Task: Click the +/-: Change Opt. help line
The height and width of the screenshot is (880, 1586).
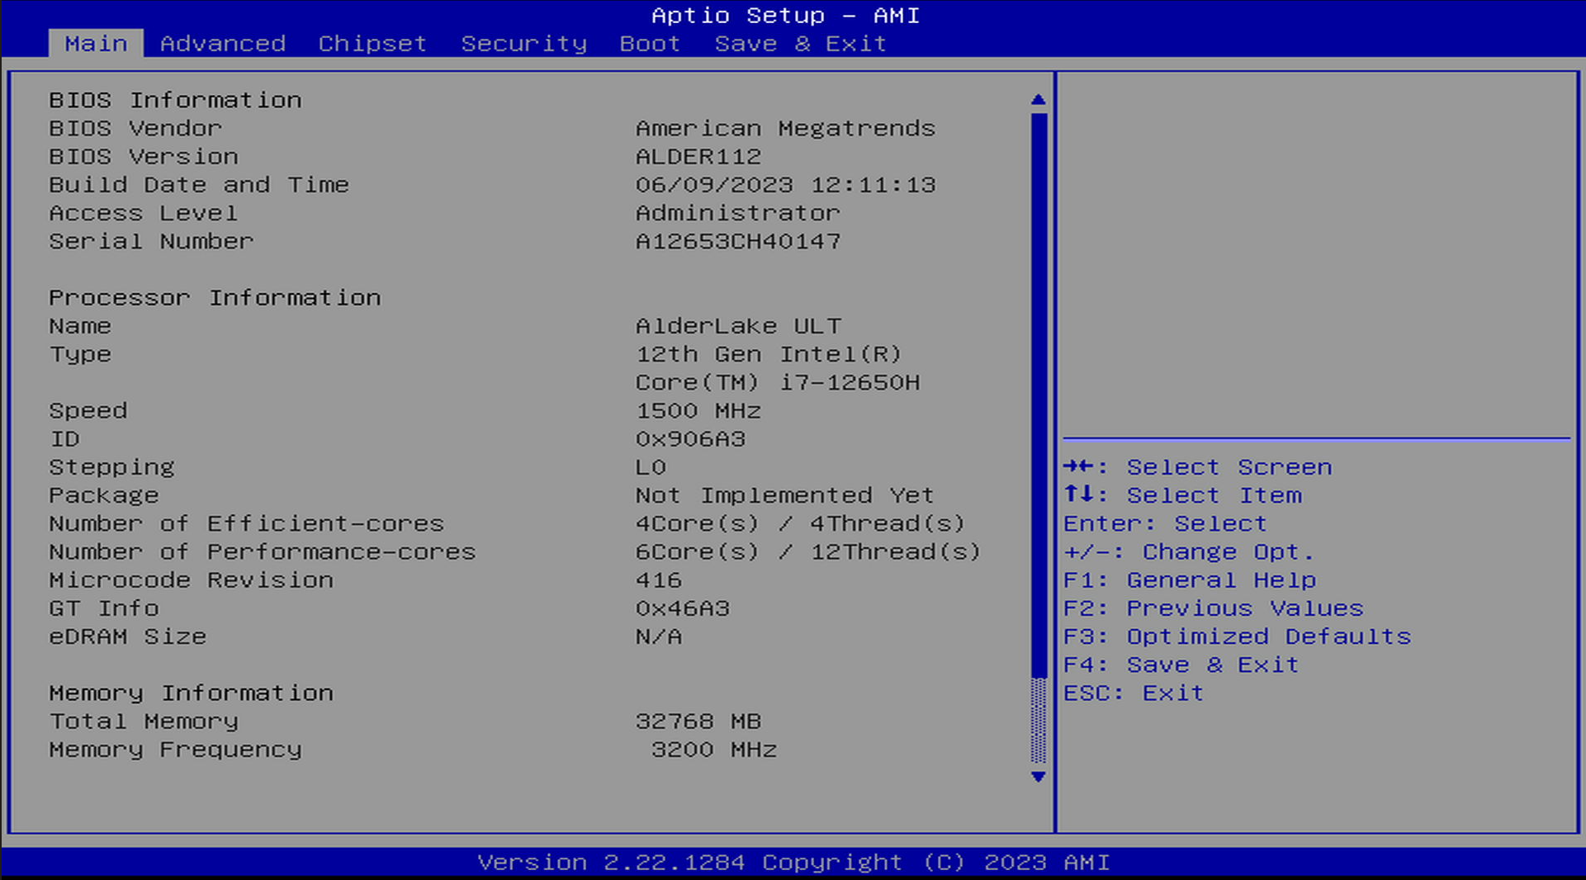Action: coord(1189,551)
